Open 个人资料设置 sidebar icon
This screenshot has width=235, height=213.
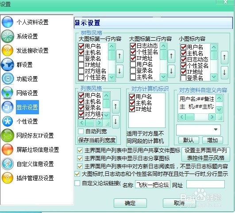click(x=7, y=22)
